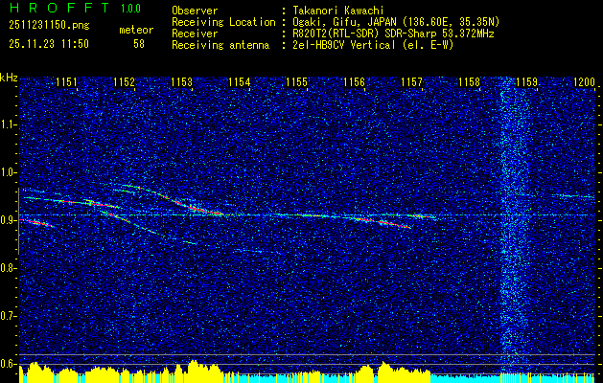The height and width of the screenshot is (383, 603).
Task: Click the 1156 time axis marker
Action: 354,81
